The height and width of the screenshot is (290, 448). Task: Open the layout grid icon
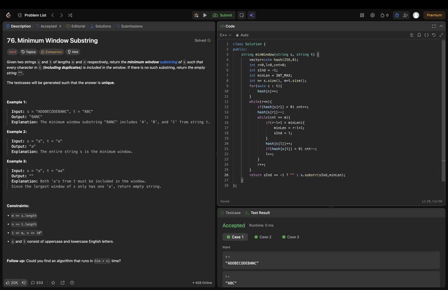[362, 15]
